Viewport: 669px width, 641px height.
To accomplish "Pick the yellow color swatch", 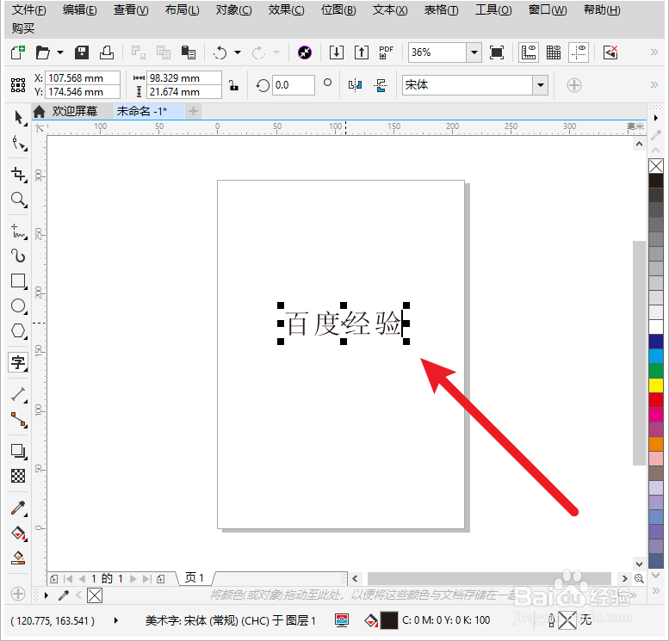I will [656, 385].
